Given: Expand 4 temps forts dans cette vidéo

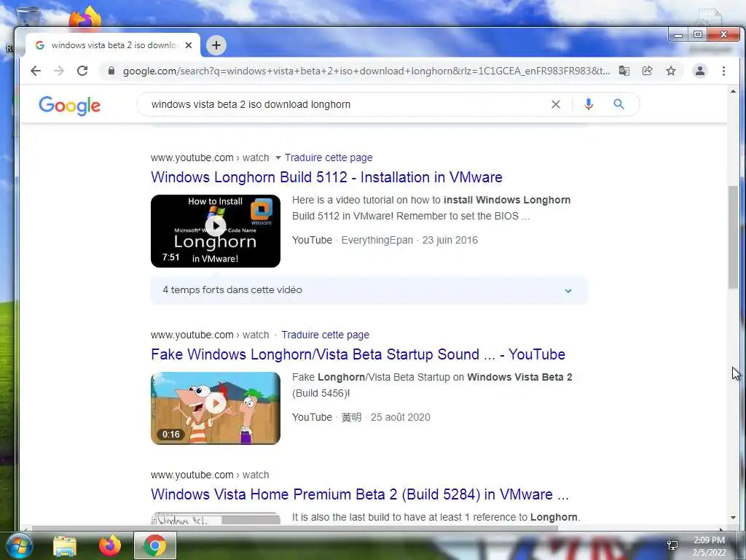Looking at the screenshot, I should 369,290.
